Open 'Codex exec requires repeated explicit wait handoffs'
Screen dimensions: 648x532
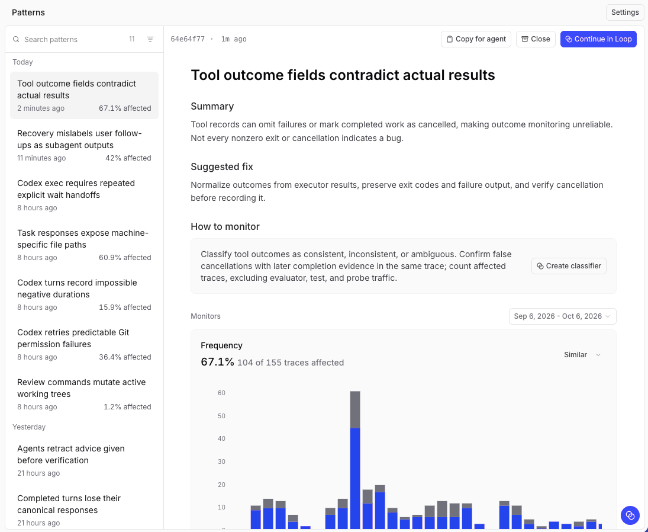(x=84, y=195)
